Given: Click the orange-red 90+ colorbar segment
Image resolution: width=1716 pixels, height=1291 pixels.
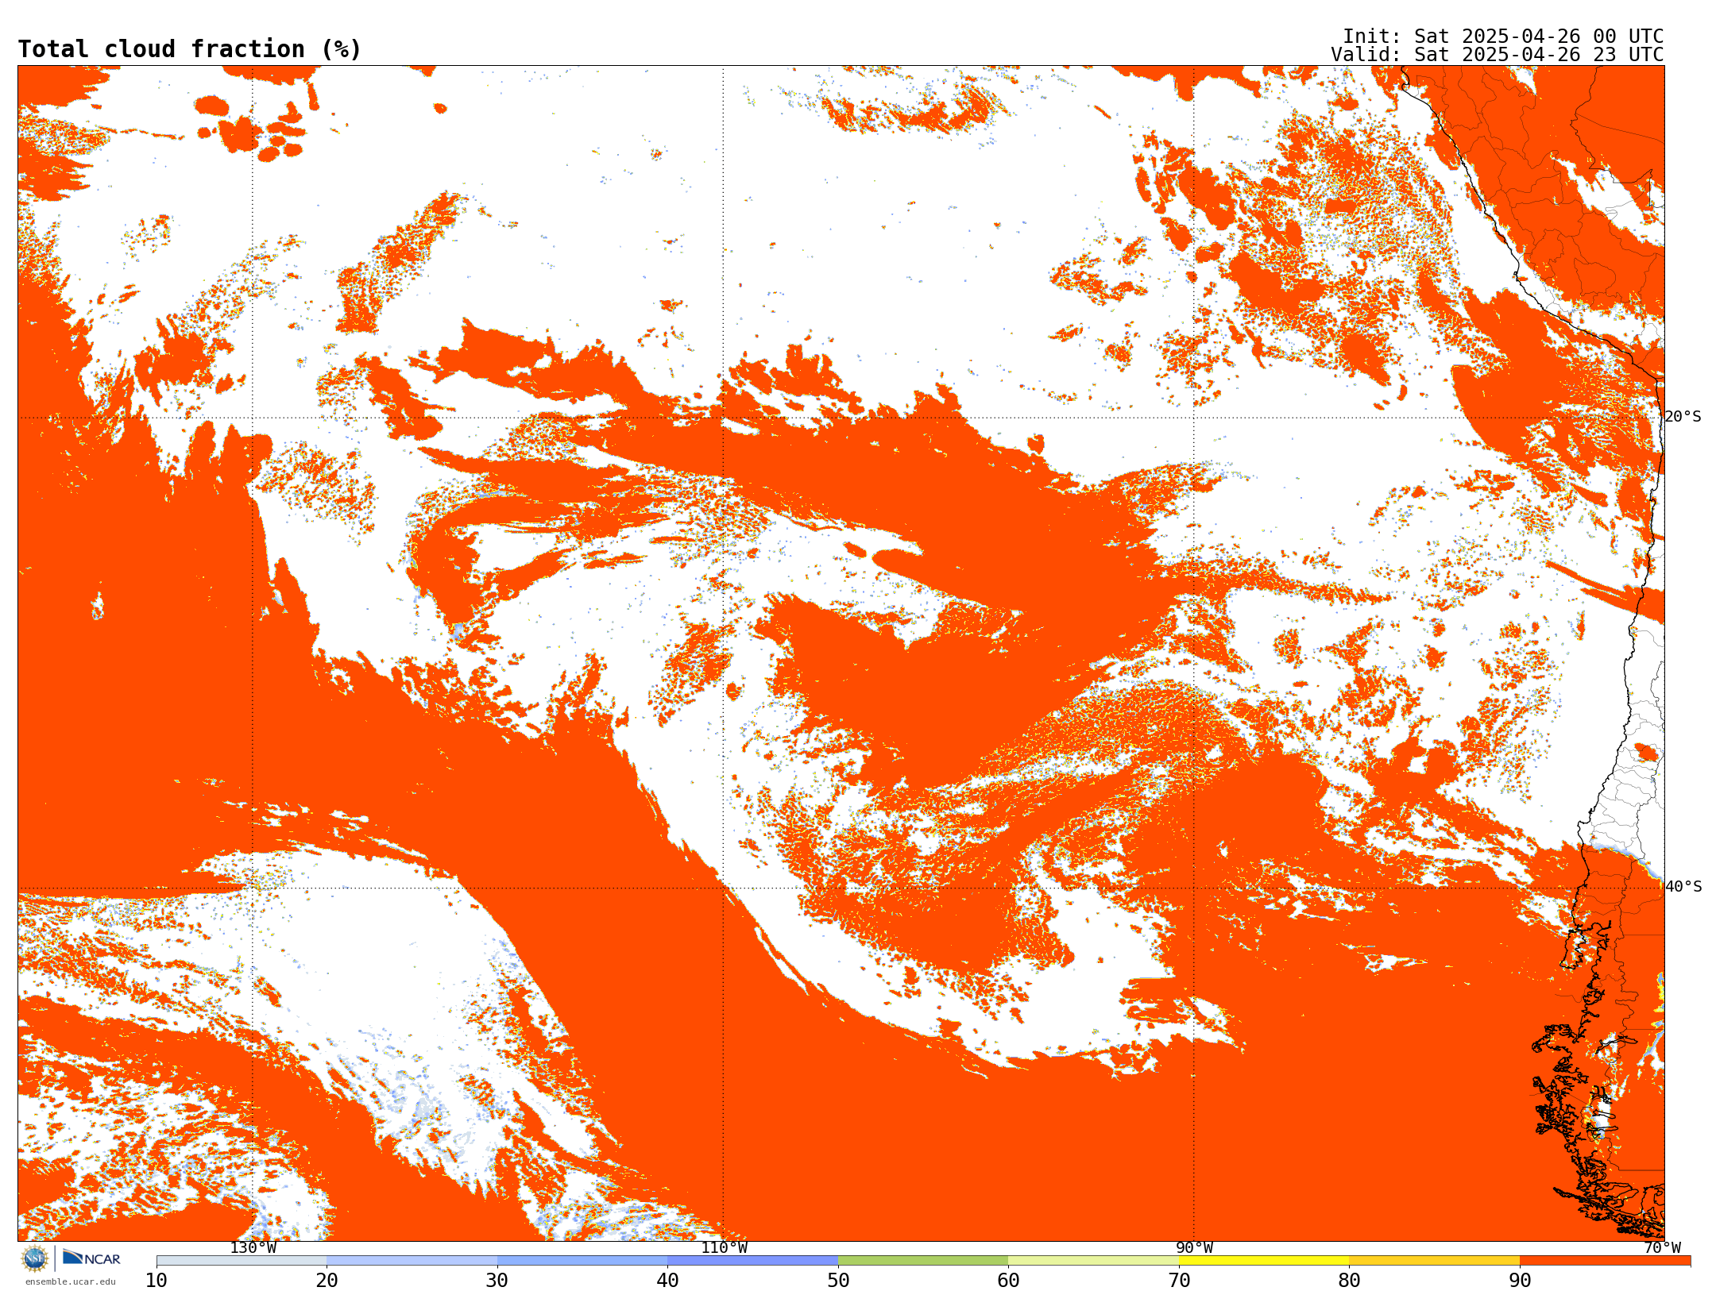Looking at the screenshot, I should point(1605,1261).
